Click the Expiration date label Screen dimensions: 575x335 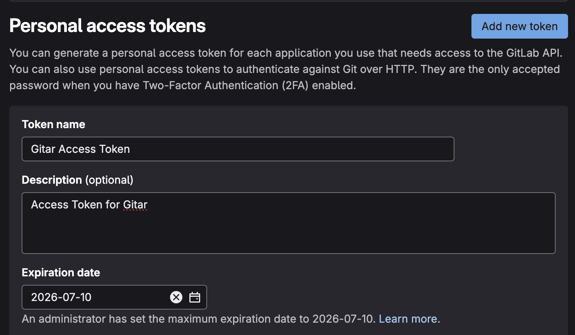pyautogui.click(x=61, y=272)
